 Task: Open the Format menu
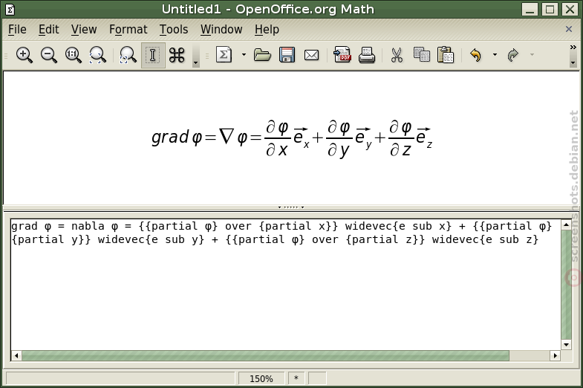pos(128,30)
